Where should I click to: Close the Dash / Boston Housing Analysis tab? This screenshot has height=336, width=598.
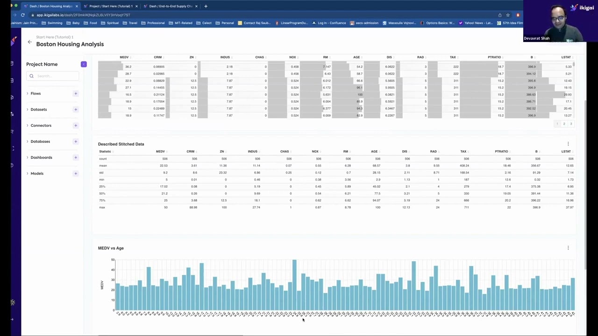(77, 6)
